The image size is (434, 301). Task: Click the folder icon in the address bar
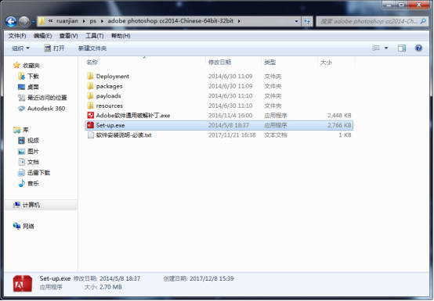(42, 21)
